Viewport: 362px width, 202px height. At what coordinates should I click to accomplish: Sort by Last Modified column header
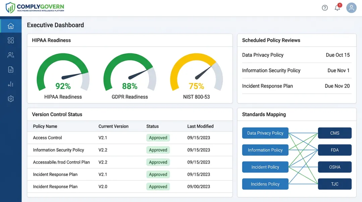[200, 126]
